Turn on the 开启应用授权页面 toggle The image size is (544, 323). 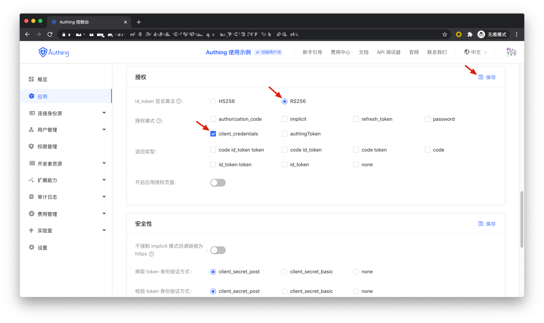pyautogui.click(x=218, y=182)
